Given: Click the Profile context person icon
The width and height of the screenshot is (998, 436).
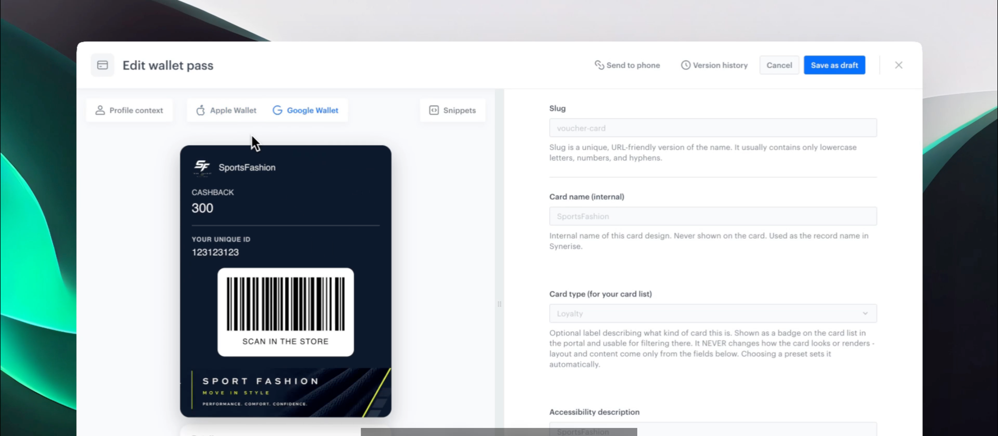Looking at the screenshot, I should pyautogui.click(x=100, y=110).
